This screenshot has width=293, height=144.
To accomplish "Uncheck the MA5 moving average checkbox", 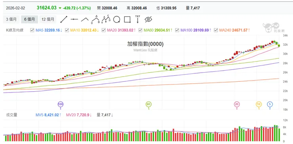I will (x=32, y=30).
